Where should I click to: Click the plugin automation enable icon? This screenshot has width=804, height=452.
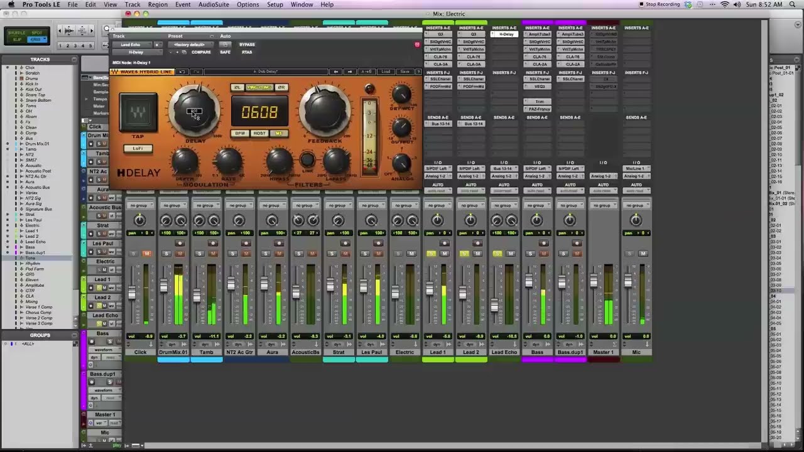[x=225, y=45]
